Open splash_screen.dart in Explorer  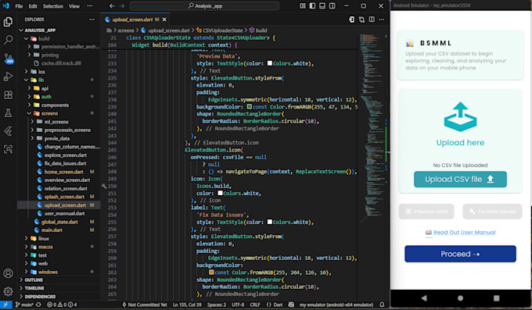(x=59, y=197)
